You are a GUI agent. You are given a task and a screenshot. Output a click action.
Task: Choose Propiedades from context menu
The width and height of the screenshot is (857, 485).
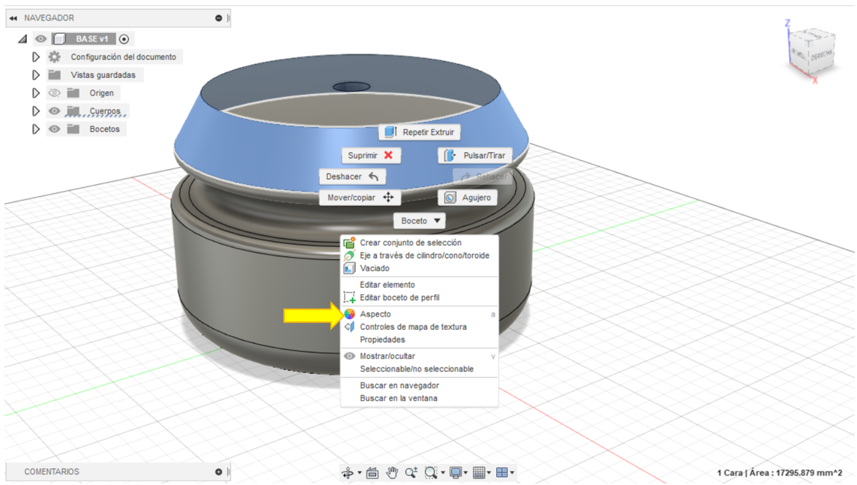click(419, 339)
